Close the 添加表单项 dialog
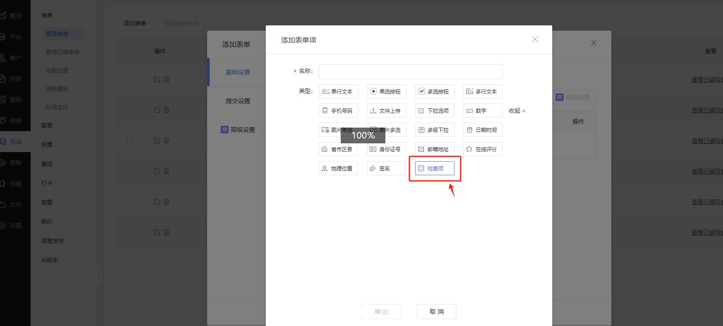 pos(535,39)
